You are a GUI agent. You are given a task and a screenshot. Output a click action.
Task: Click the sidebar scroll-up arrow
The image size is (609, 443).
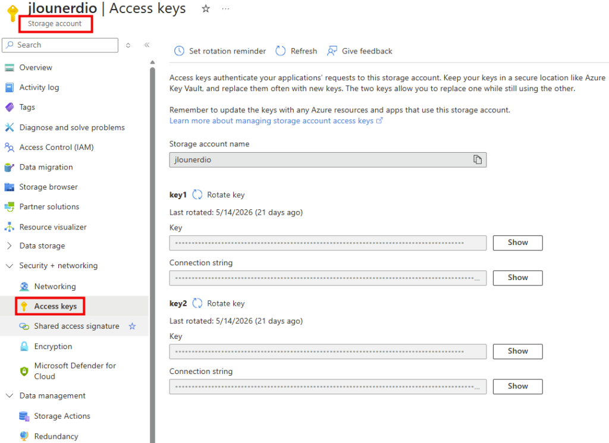(x=152, y=62)
